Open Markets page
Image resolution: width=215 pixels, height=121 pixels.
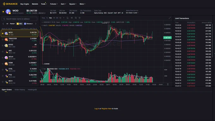coord(35,4)
